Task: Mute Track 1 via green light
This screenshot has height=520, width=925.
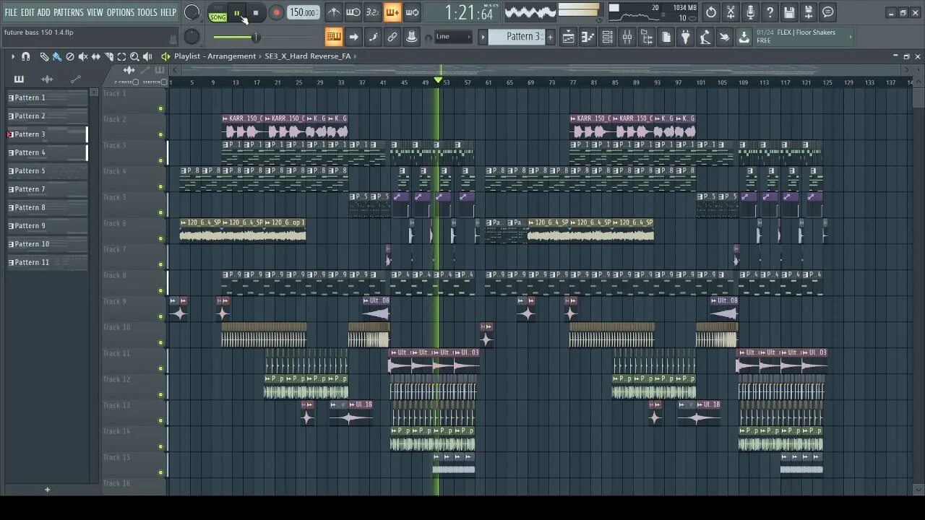Action: pyautogui.click(x=160, y=109)
